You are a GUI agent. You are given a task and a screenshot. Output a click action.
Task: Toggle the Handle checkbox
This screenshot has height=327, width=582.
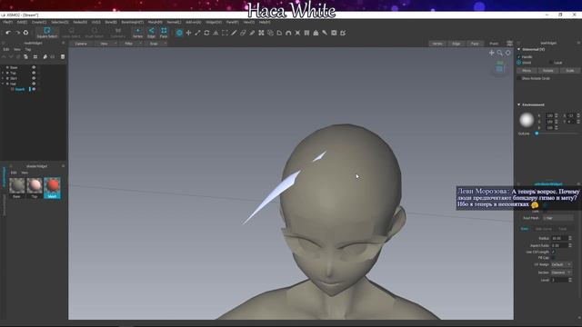[x=519, y=56]
